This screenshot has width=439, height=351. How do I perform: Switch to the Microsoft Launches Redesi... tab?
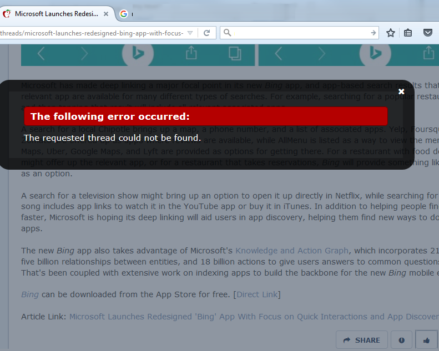56,14
